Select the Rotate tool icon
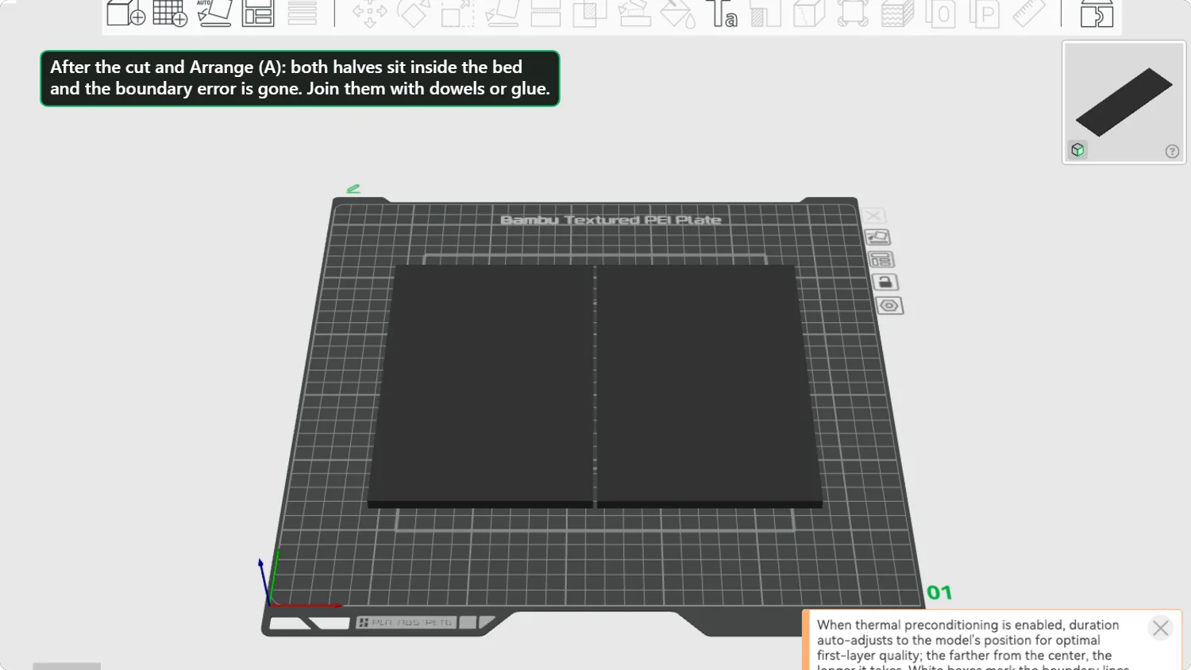1191x670 pixels. tap(414, 13)
